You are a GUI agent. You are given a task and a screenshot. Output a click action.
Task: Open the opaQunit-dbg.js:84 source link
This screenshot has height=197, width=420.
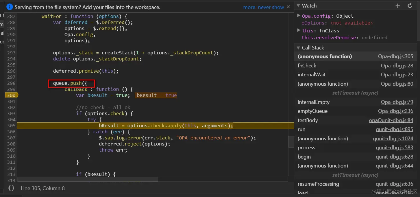(391, 120)
